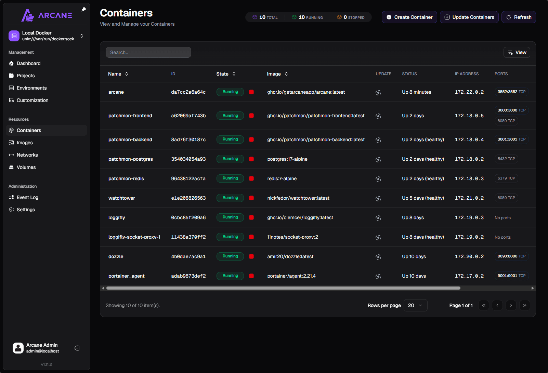Viewport: 548px width, 373px height.
Task: Check for updates on the watchtower container
Action: (x=378, y=198)
